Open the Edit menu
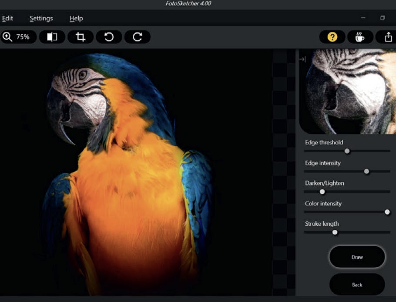This screenshot has width=396, height=302. (x=7, y=18)
